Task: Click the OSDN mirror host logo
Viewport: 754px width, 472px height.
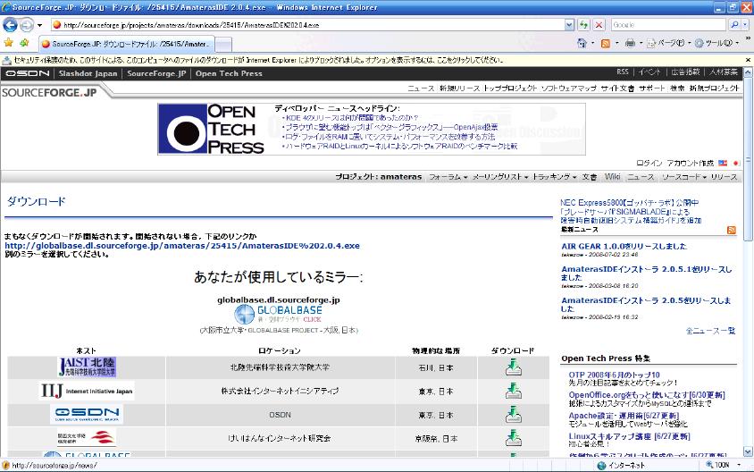Action: point(87,414)
